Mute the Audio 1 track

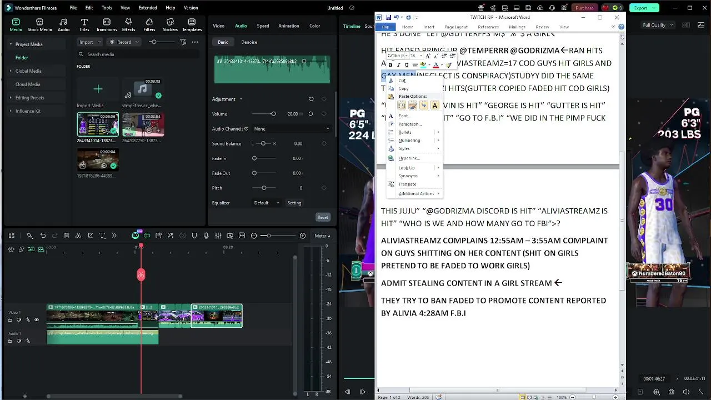pyautogui.click(x=19, y=341)
